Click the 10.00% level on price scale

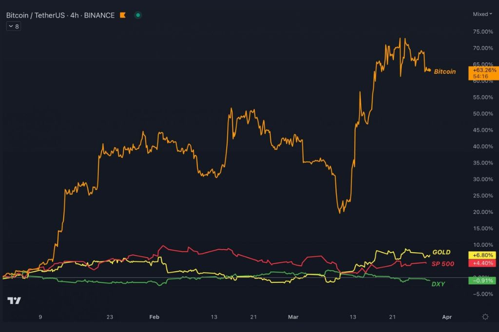click(483, 244)
